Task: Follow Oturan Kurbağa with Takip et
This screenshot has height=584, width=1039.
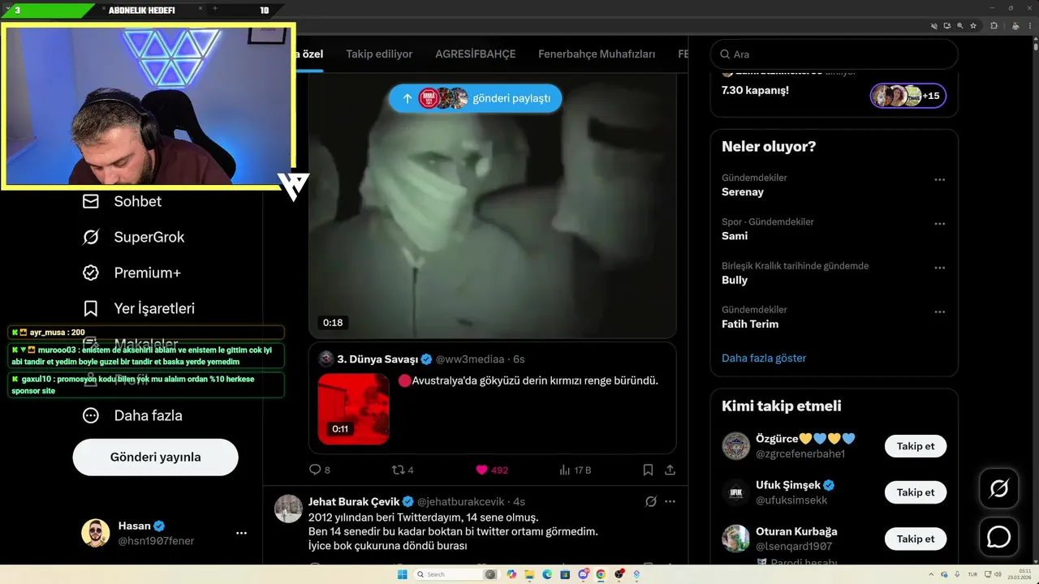Action: [916, 539]
